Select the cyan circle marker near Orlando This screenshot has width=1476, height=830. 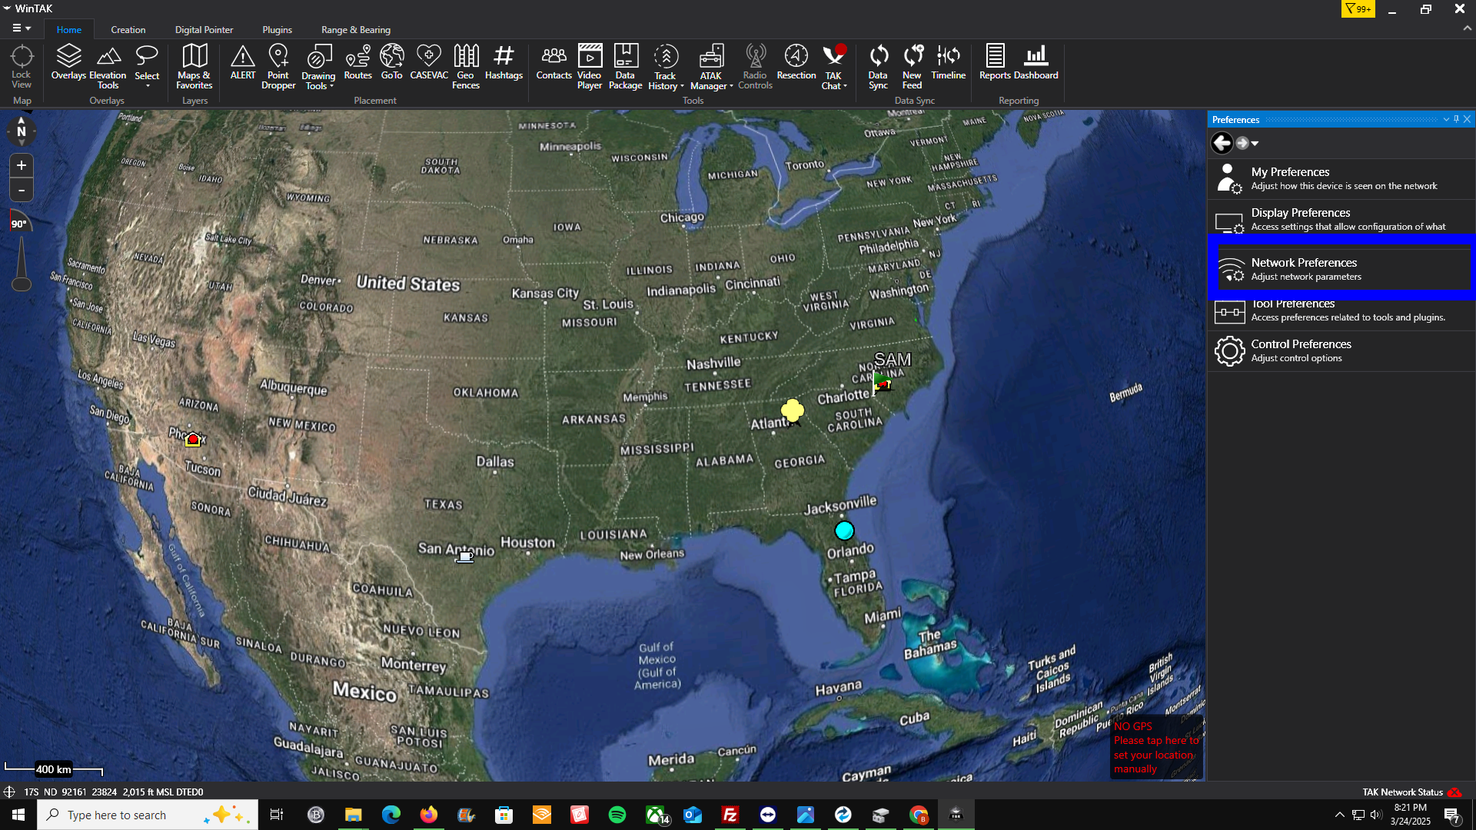click(844, 530)
